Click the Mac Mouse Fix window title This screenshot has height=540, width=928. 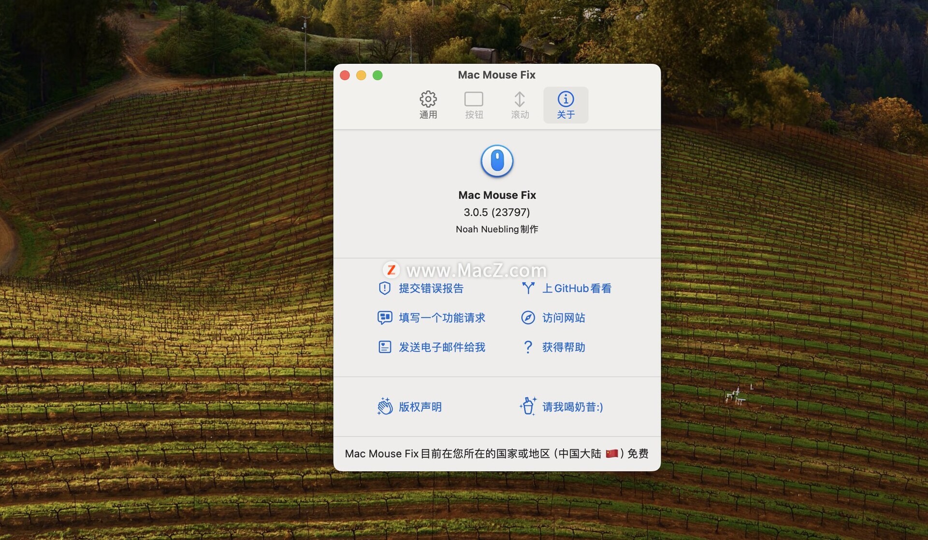497,75
